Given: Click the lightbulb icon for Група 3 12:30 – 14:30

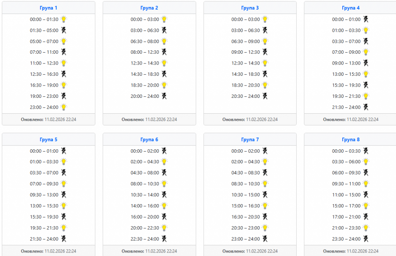Looking at the screenshot, I should (x=265, y=63).
